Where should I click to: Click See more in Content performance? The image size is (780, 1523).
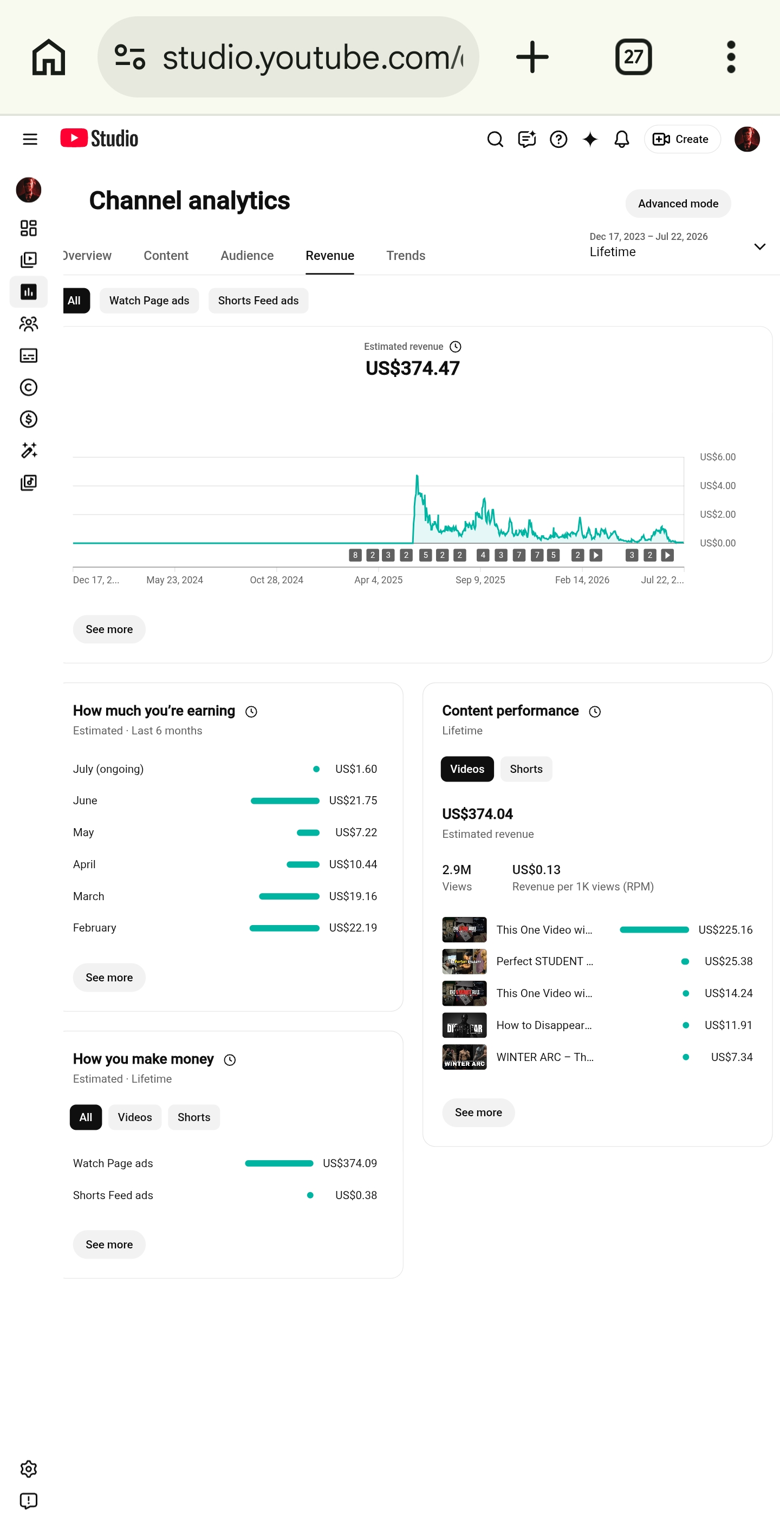(x=478, y=1112)
